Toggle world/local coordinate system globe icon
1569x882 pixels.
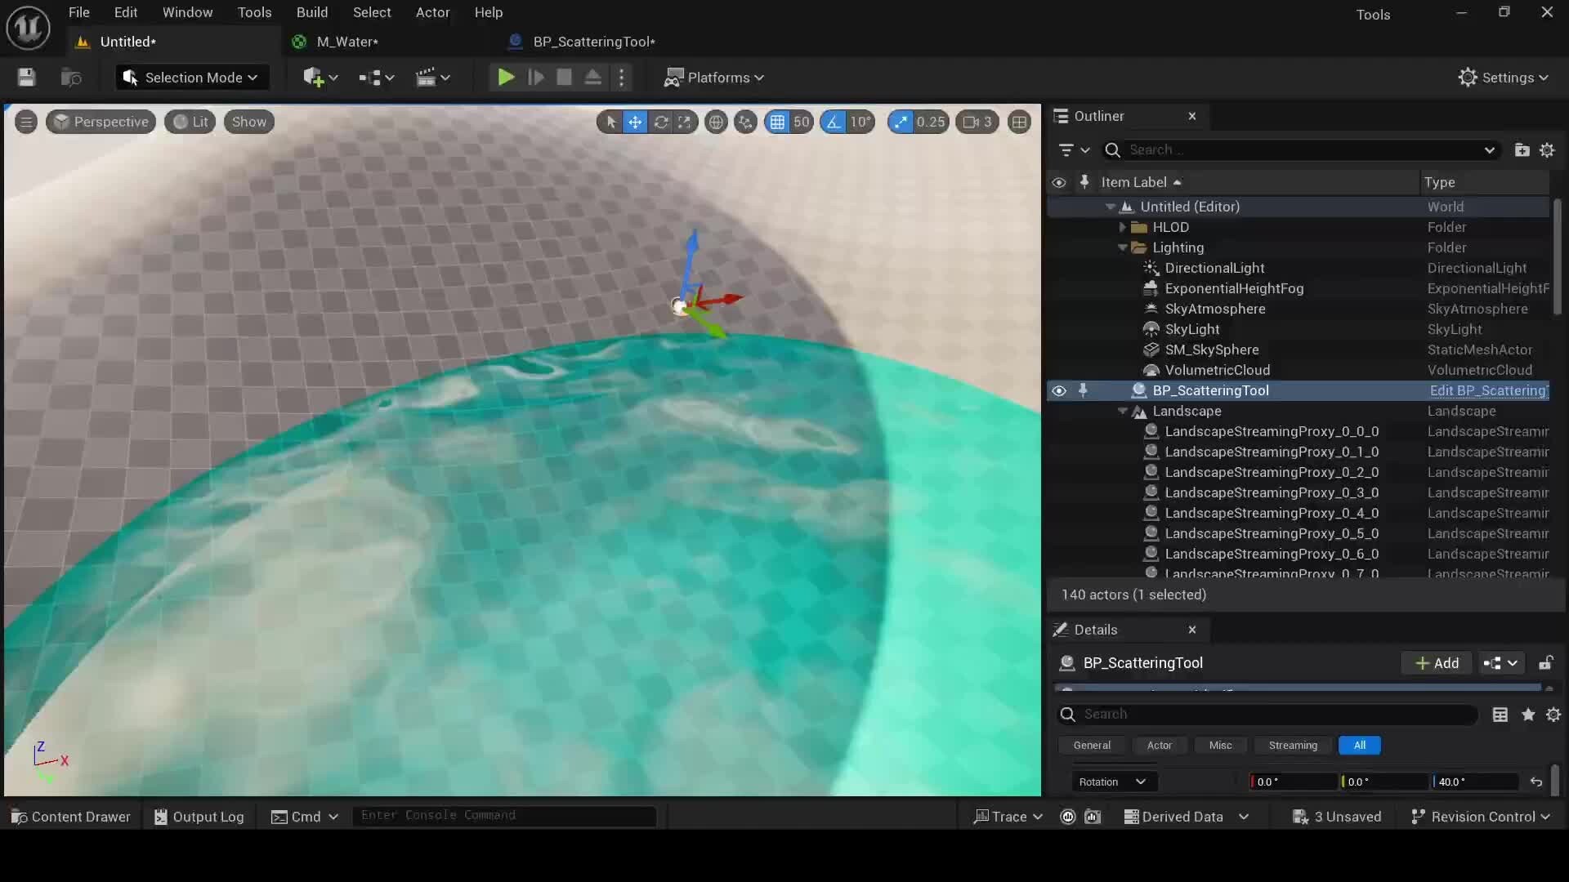click(x=717, y=122)
